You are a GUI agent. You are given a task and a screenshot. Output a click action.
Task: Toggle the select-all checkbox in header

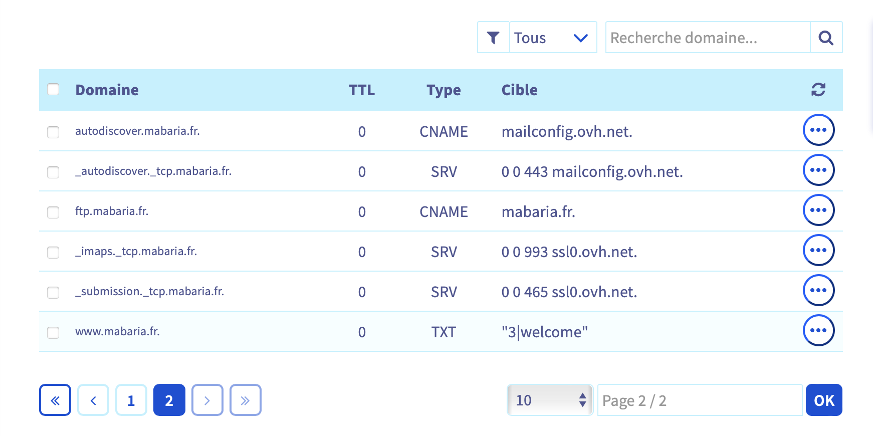point(53,89)
